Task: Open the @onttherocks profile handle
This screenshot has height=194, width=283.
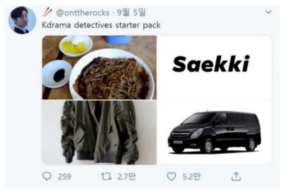Action: [83, 13]
